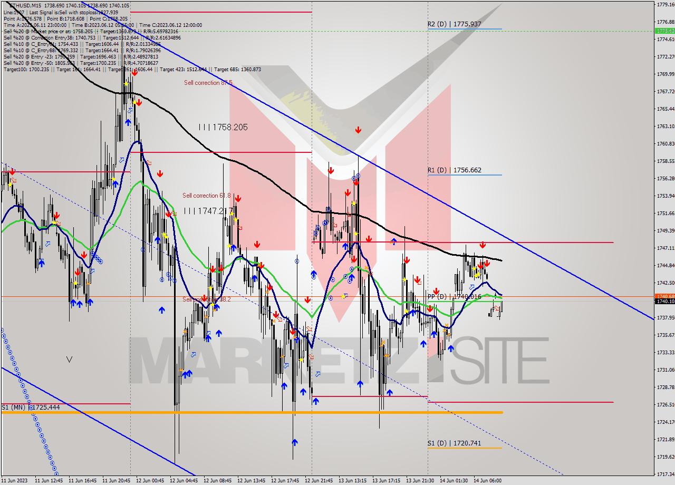Click the '14 Jun 01:30' time axis label
This screenshot has height=485, width=675.
pyautogui.click(x=454, y=481)
